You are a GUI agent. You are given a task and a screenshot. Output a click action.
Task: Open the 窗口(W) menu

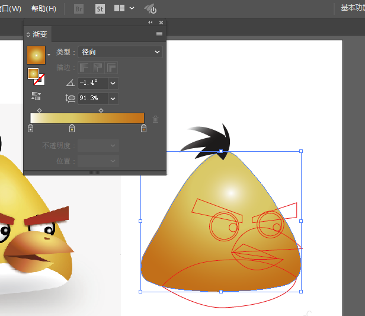[x=10, y=9]
